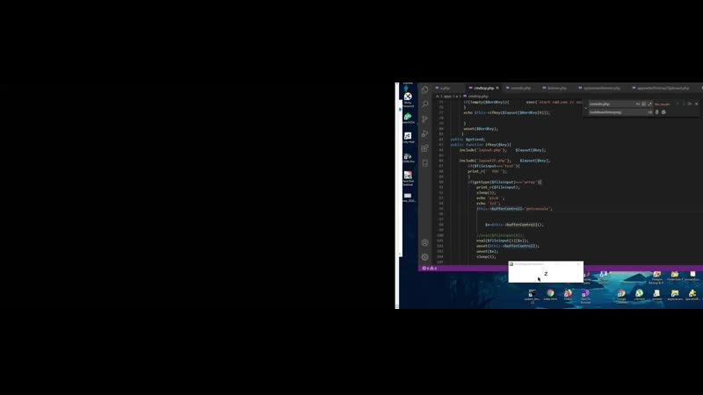Open the Manage gear menu
The width and height of the screenshot is (703, 395).
click(x=424, y=257)
